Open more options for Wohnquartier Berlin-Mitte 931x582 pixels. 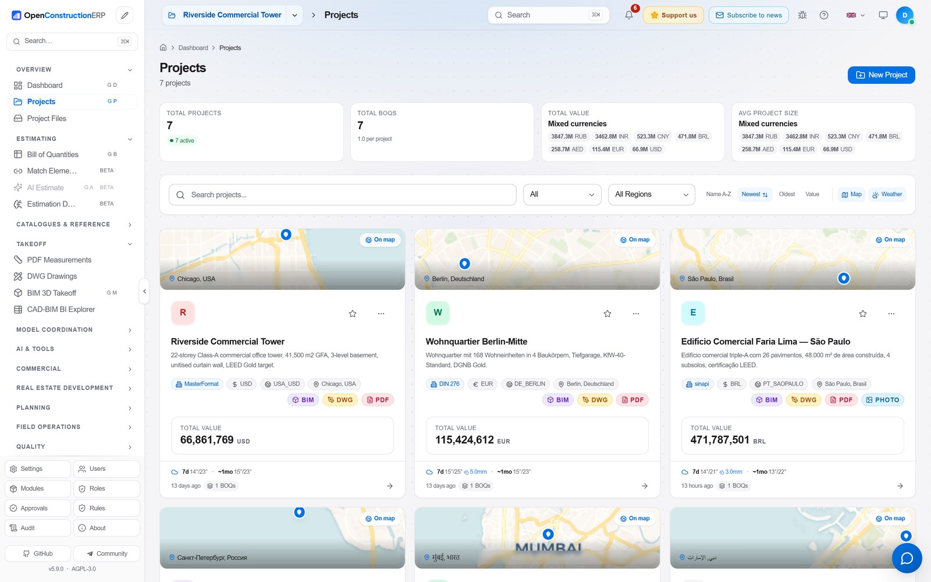pyautogui.click(x=636, y=314)
